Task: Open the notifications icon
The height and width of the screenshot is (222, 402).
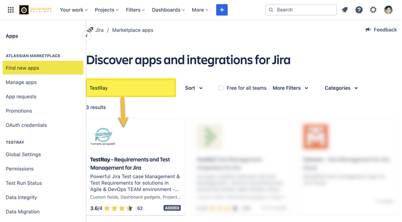Action: 345,10
